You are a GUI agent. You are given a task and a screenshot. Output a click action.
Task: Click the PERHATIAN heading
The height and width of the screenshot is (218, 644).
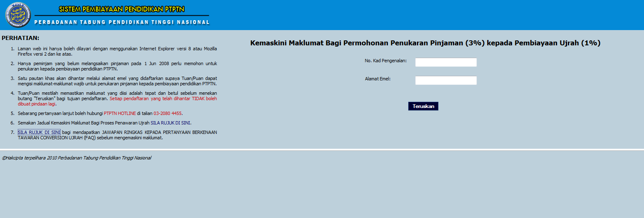click(x=20, y=38)
